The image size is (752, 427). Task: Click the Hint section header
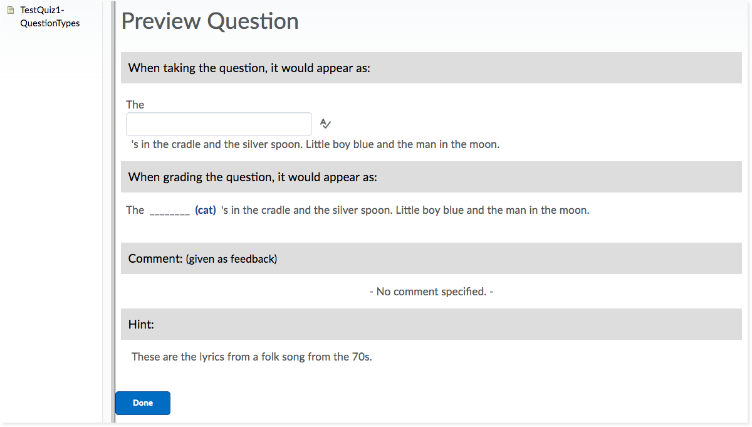click(141, 324)
